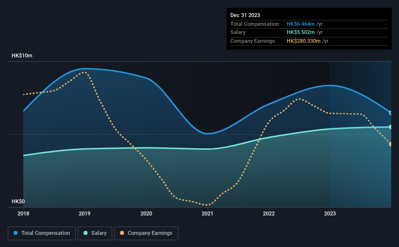The height and width of the screenshot is (247, 399).
Task: Toggle the Total Compensation legend button
Action: (42, 233)
